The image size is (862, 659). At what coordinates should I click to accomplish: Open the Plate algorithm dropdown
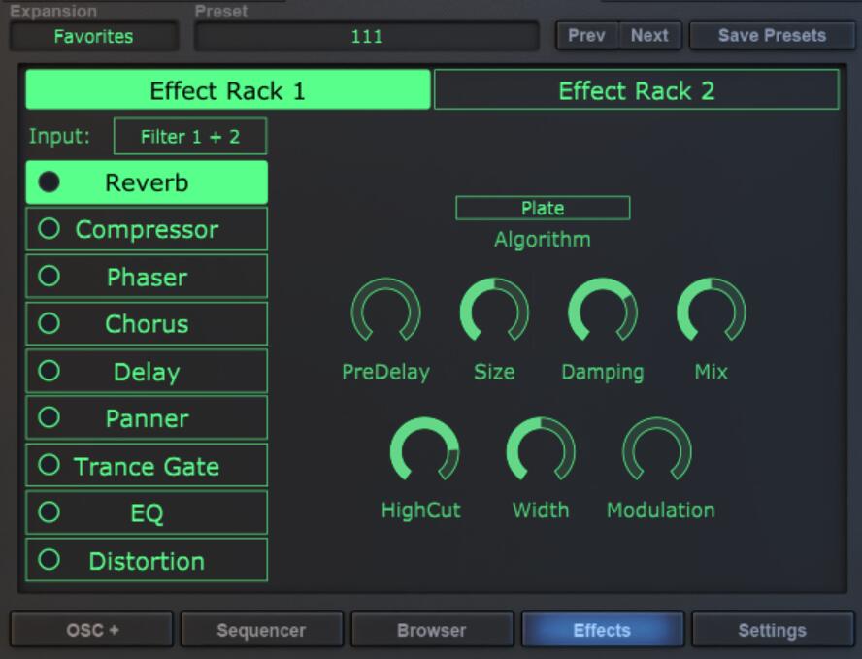point(543,208)
